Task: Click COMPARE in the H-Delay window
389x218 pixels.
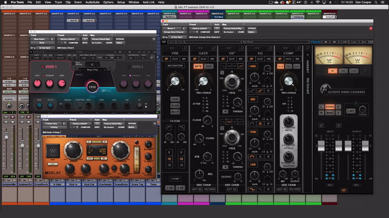Action: [85, 127]
